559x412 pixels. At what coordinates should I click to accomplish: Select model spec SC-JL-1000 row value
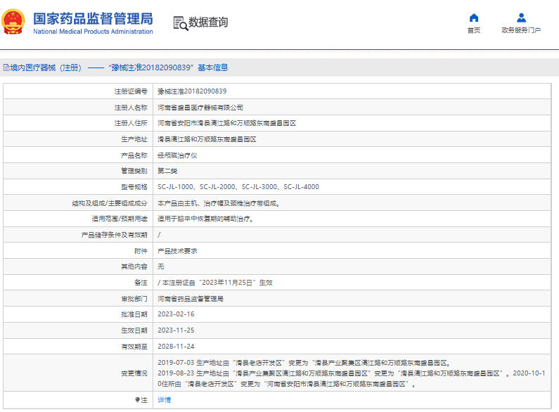(238, 187)
